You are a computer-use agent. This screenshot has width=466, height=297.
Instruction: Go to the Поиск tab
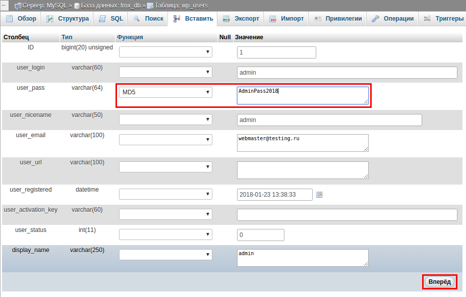point(148,19)
